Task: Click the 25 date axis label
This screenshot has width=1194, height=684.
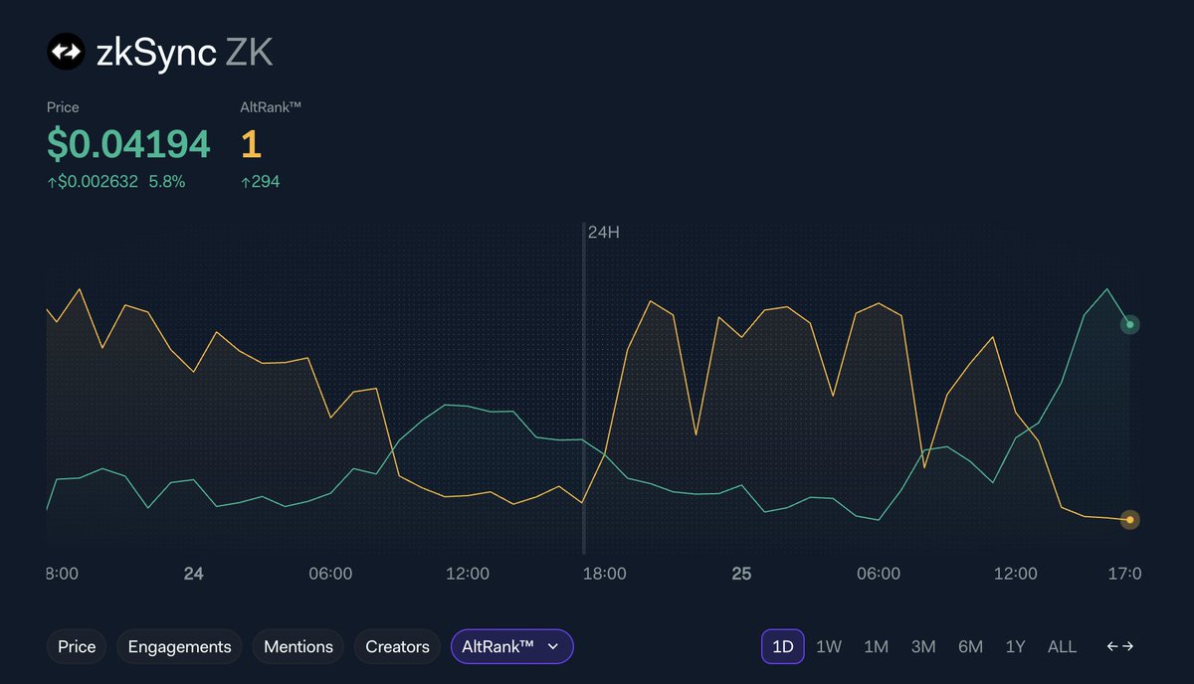Action: click(x=741, y=574)
